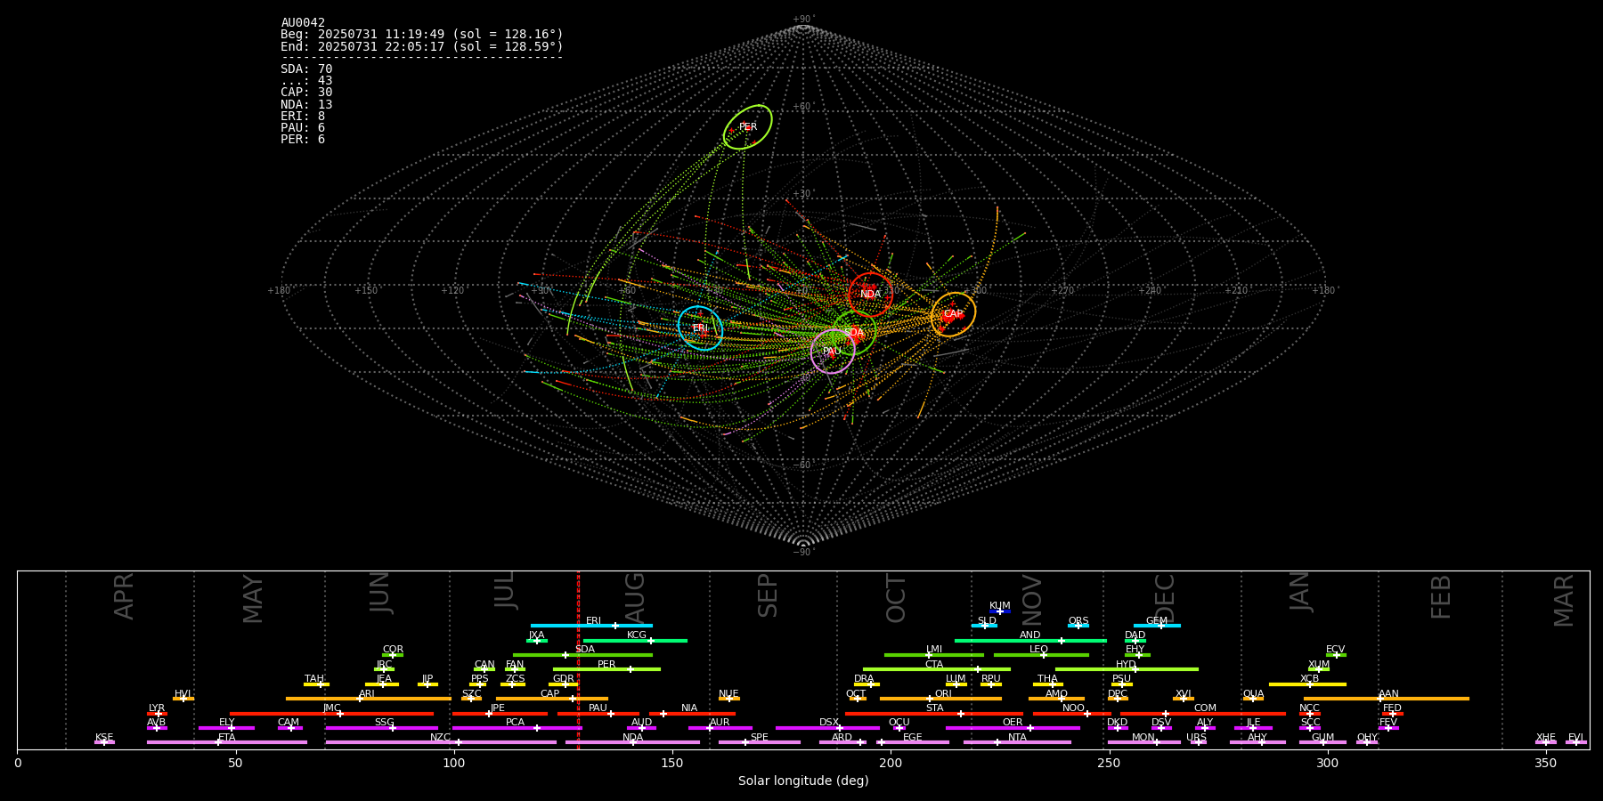Click the QUA shower label in timeline
Viewport: 1603px width, 801px height.
[x=1254, y=693]
